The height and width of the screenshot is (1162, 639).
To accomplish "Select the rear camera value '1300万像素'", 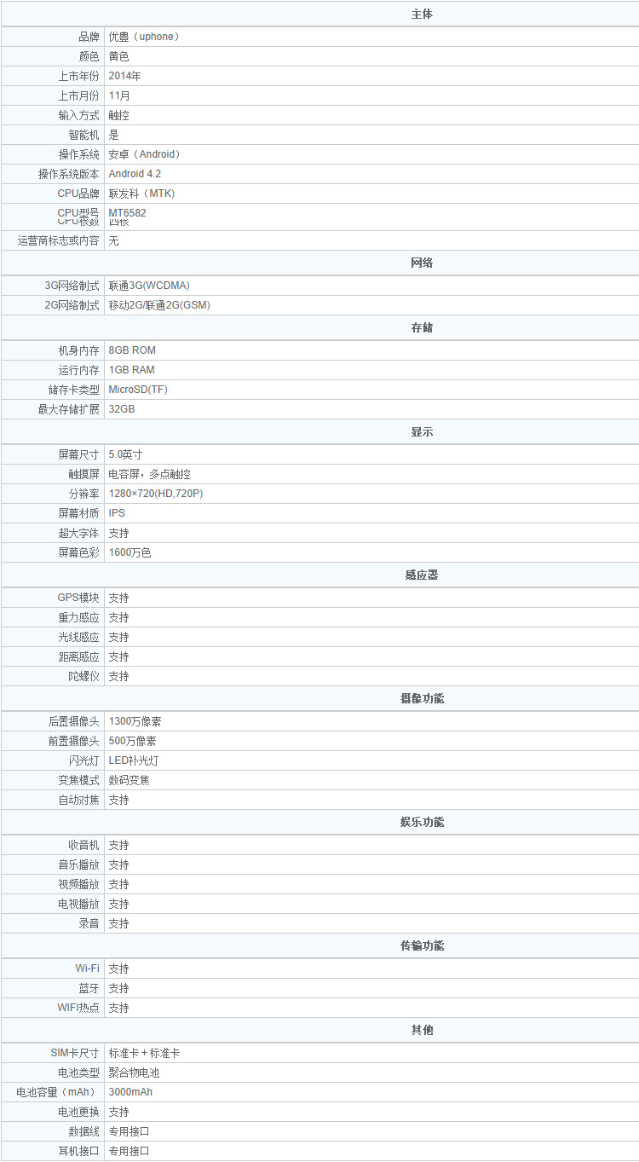I will click(x=135, y=721).
